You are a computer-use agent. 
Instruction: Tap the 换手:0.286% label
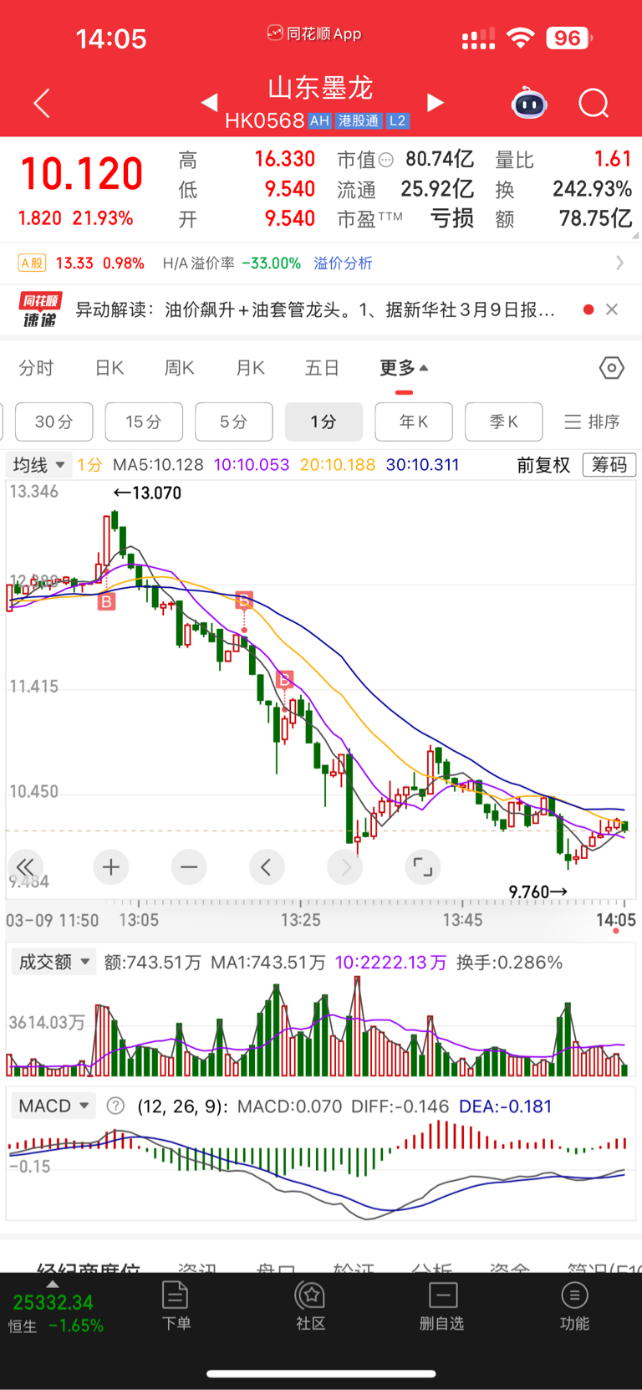(510, 962)
